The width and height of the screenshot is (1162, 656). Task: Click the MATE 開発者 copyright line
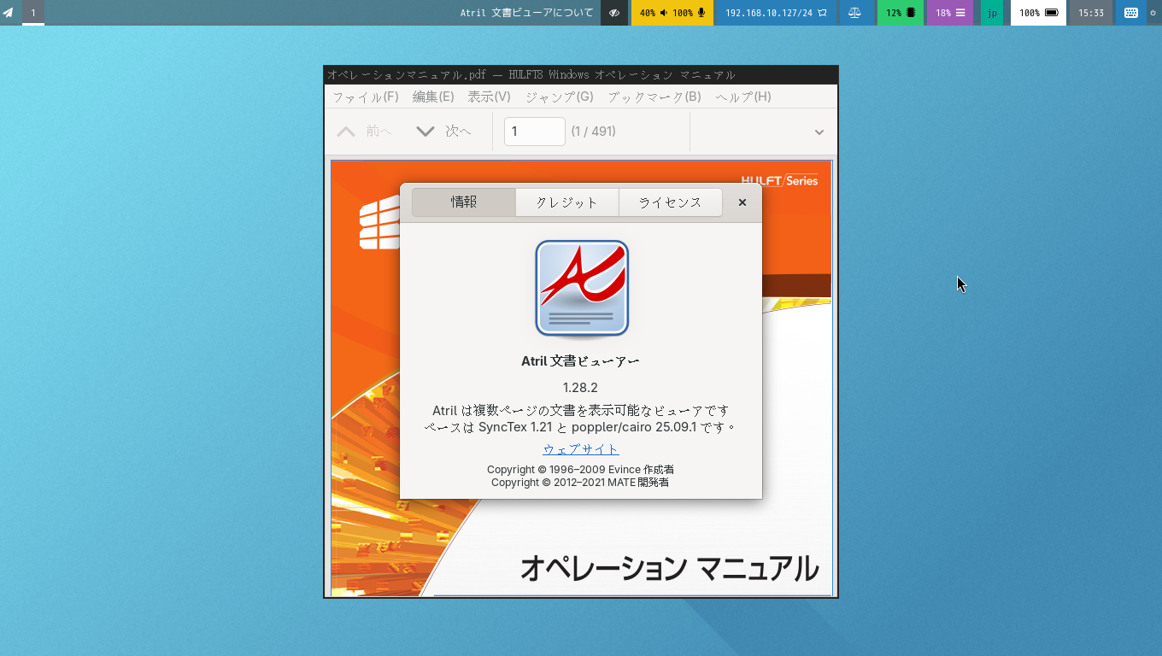(x=580, y=483)
